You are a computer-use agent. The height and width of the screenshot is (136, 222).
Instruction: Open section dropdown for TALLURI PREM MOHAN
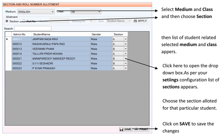coord(126,53)
